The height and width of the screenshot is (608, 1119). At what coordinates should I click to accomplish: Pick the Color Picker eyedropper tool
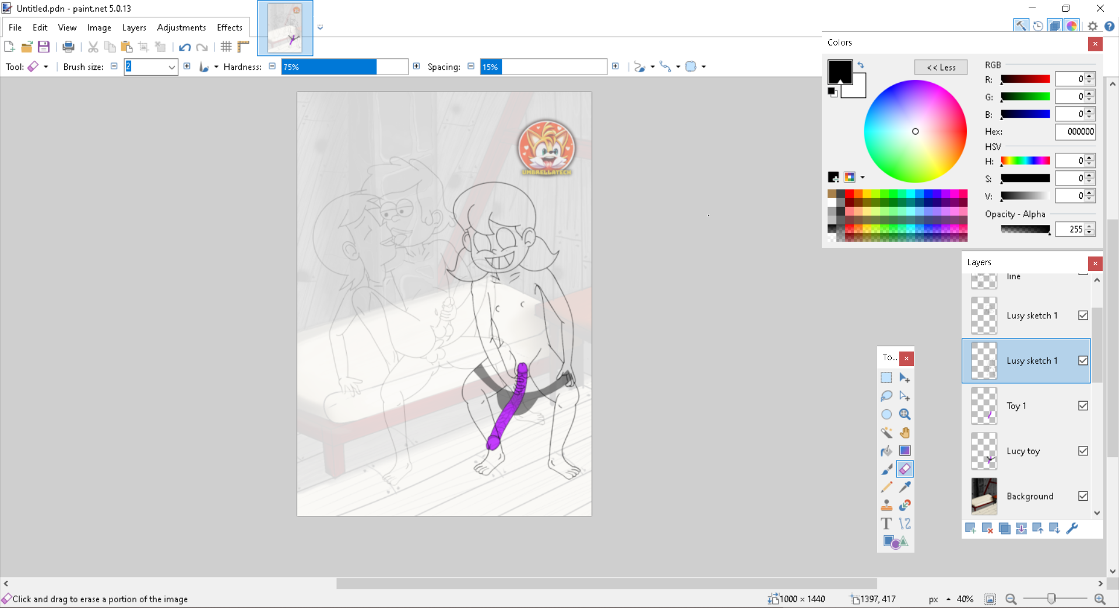[x=905, y=487]
